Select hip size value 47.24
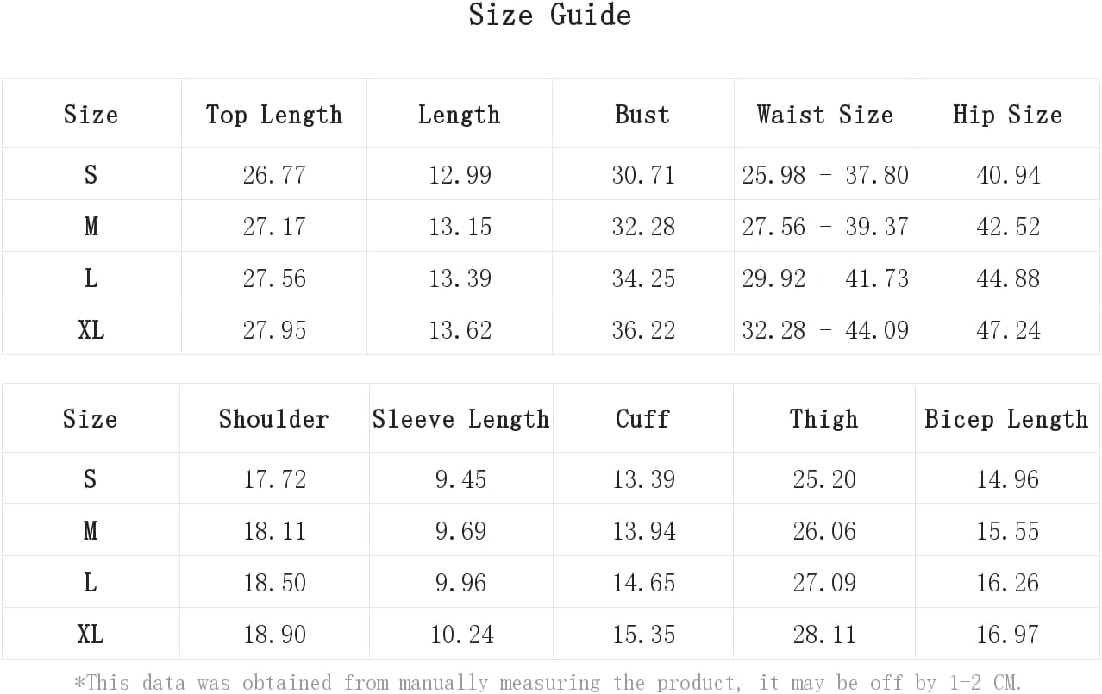Screen dimensions: 1102x694 coord(1008,330)
